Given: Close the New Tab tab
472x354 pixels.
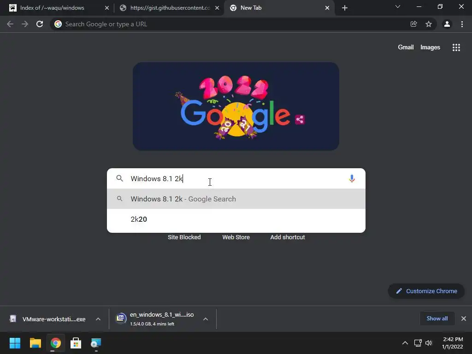Looking at the screenshot, I should tap(327, 8).
